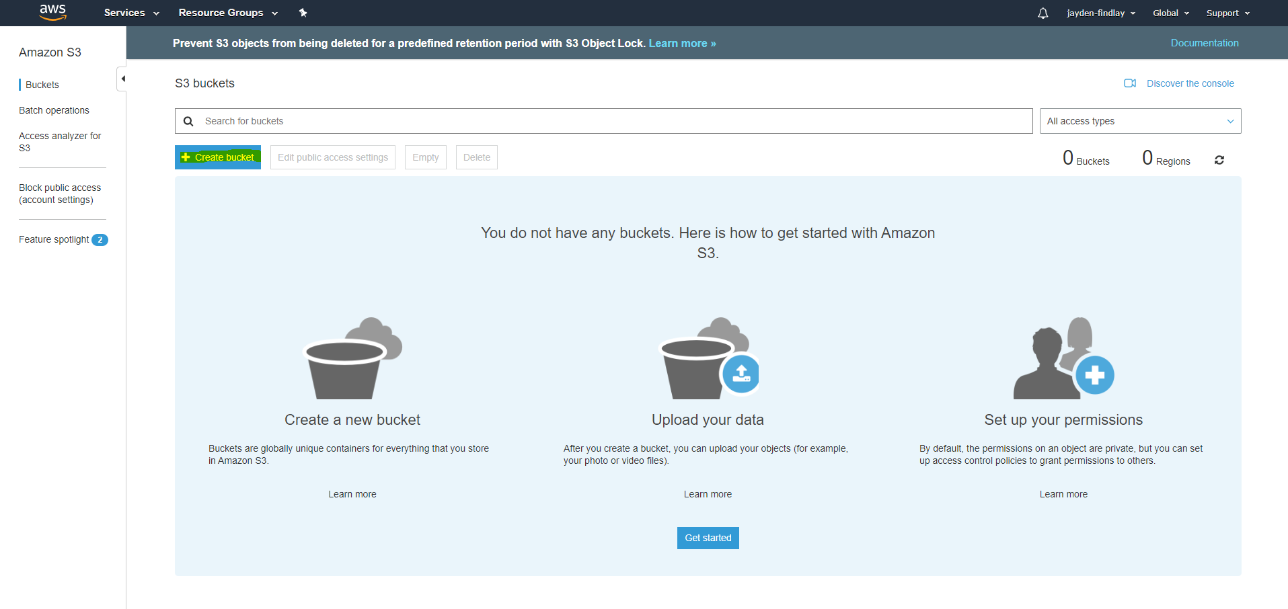Screen dimensions: 1288x609
Task: Select Batch operations in the sidebar
Action: pyautogui.click(x=54, y=110)
